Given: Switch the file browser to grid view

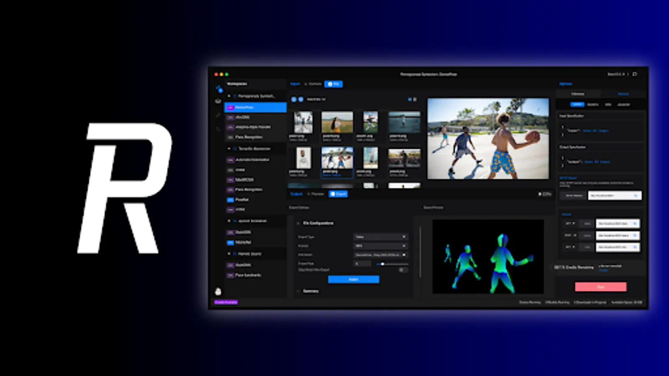Looking at the screenshot, I should point(410,99).
